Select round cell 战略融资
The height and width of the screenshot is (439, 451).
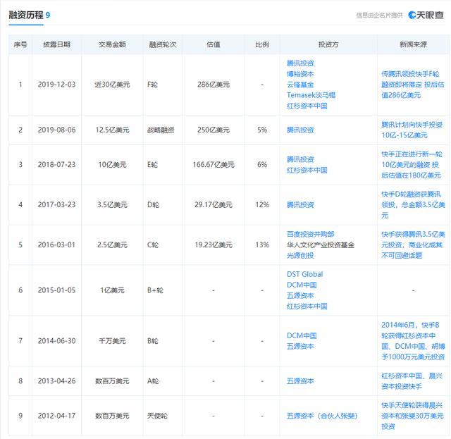pos(161,130)
